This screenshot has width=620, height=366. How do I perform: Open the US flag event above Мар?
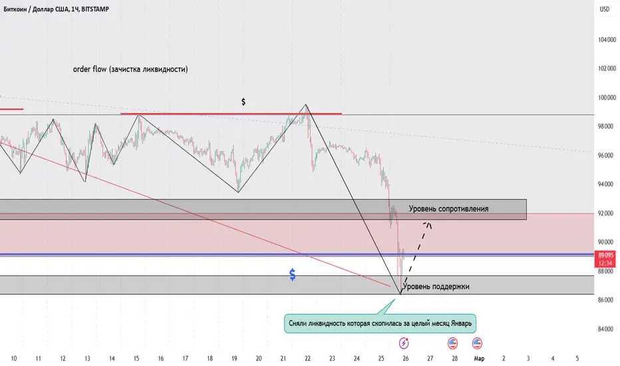(477, 343)
